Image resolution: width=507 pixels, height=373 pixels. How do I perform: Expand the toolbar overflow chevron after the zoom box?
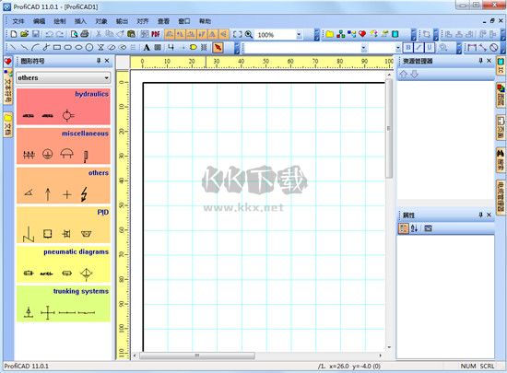tap(316, 35)
